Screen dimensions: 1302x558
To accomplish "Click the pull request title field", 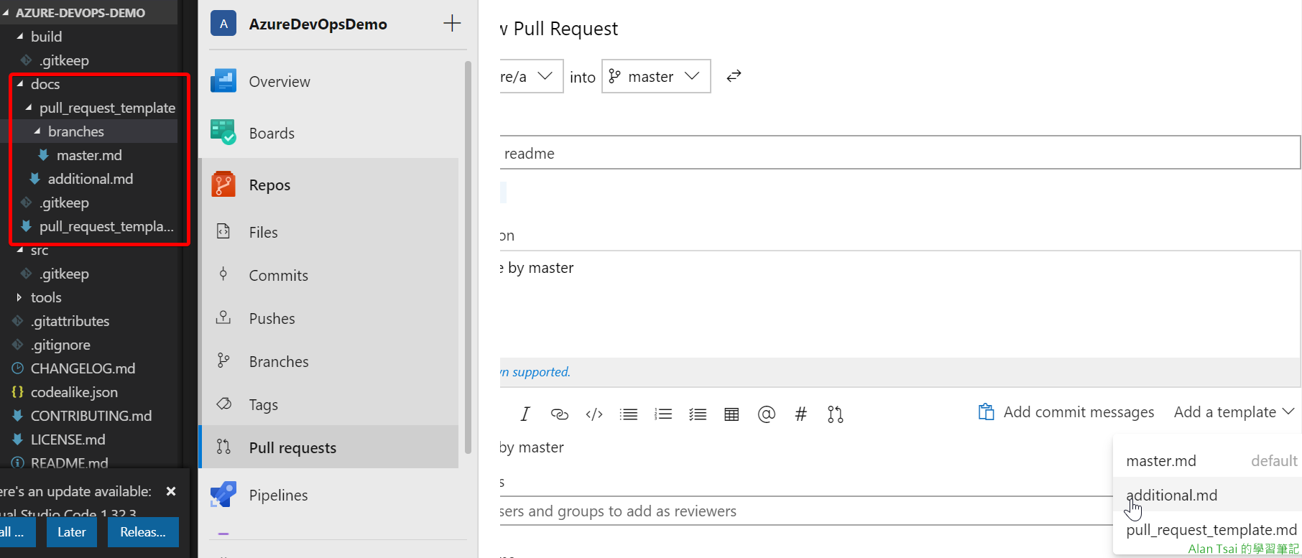I will coord(900,153).
